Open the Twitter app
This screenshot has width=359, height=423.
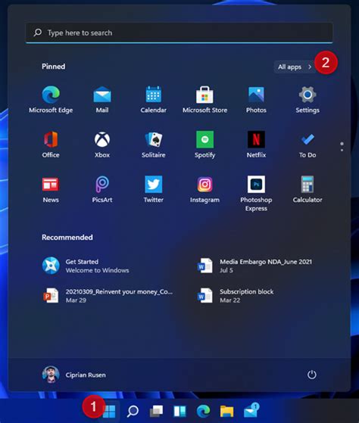tap(153, 189)
